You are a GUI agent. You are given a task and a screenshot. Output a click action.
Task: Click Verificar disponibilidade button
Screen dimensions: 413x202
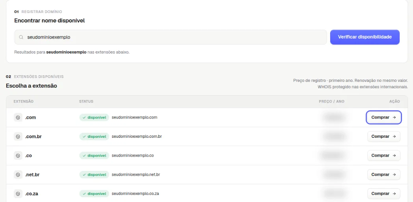[365, 37]
